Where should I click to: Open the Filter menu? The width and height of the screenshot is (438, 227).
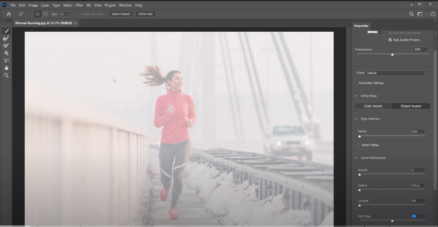pos(79,5)
